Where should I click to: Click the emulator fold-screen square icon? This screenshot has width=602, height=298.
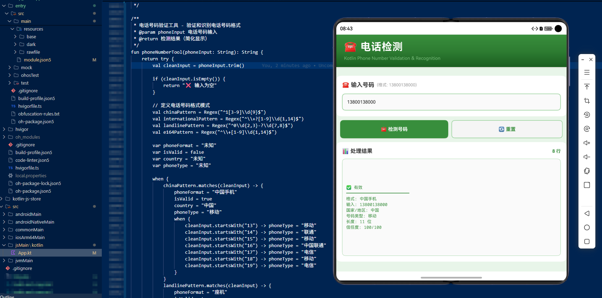587,185
